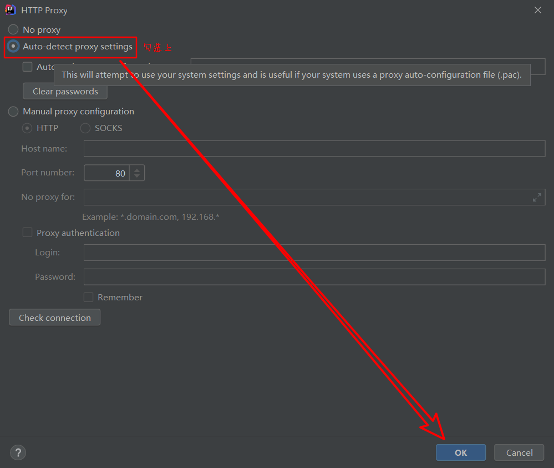Choose Manual proxy configuration radio button
This screenshot has width=554, height=468.
[x=13, y=112]
